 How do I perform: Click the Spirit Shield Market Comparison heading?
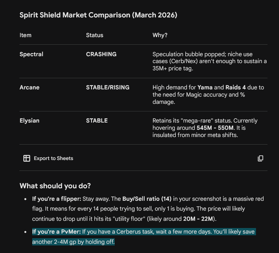pos(98,15)
